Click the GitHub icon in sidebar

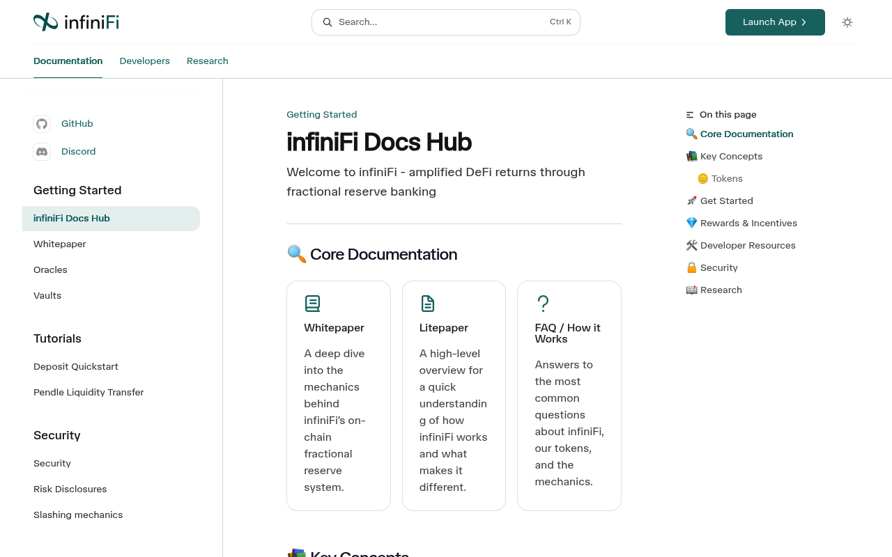click(42, 124)
